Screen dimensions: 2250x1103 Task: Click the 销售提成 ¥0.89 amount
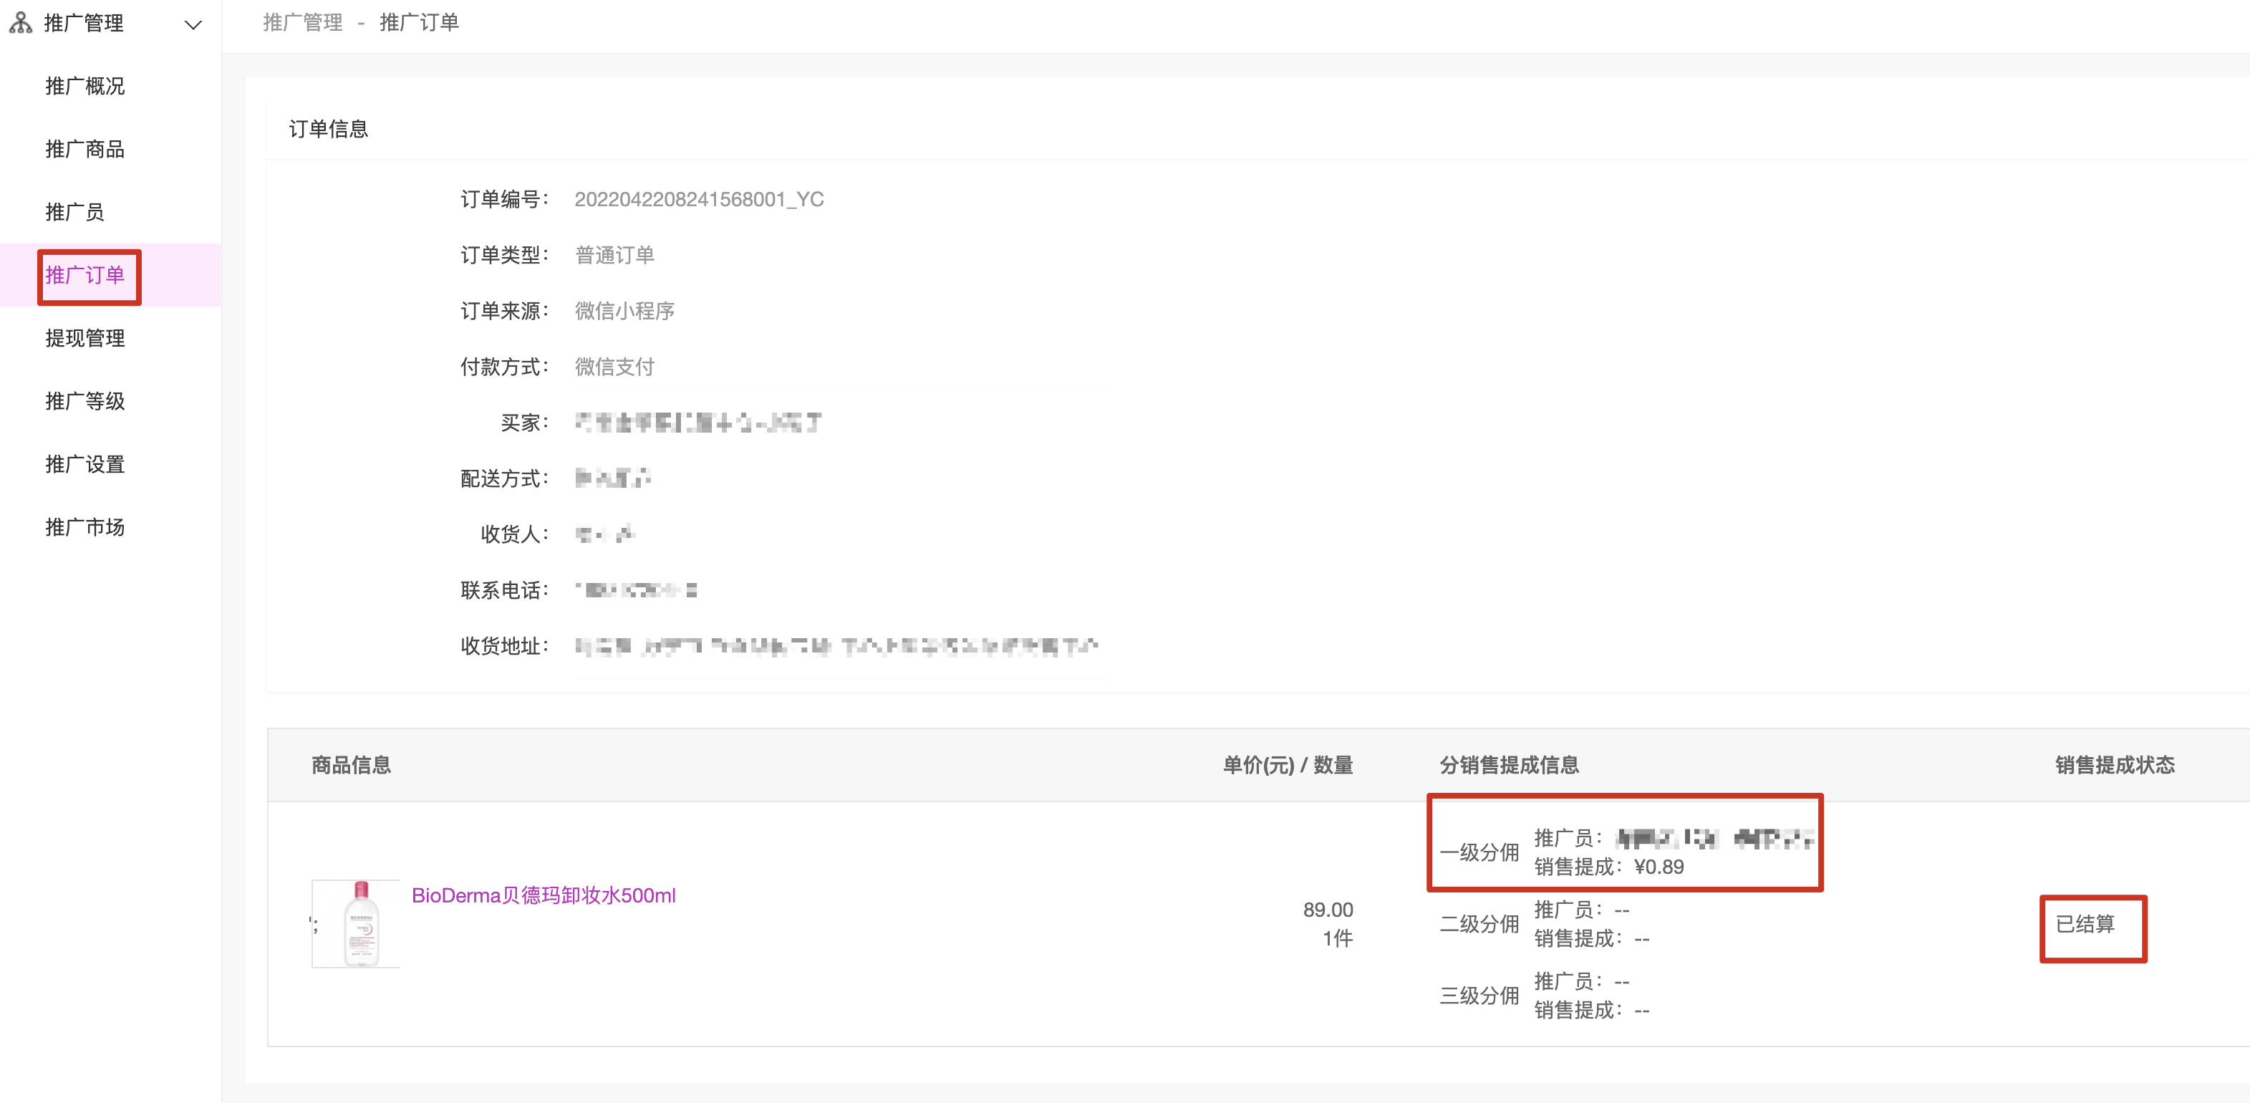1658,867
